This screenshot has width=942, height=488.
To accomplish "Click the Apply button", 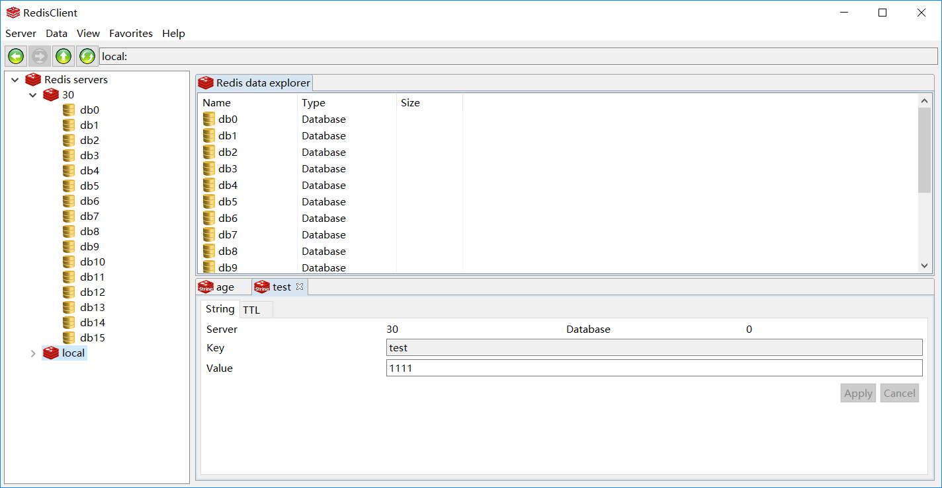I will pyautogui.click(x=858, y=393).
